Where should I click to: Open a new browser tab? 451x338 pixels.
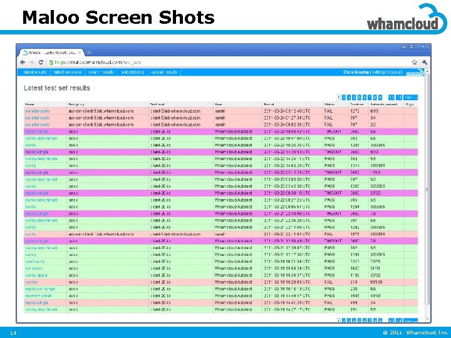(x=89, y=53)
